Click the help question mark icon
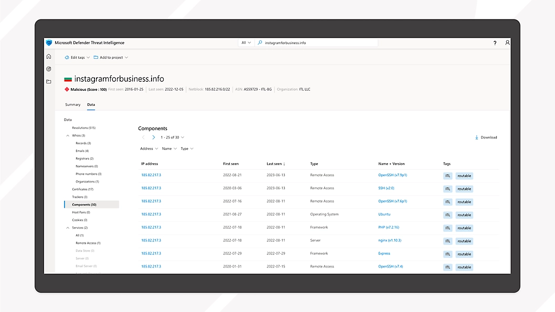This screenshot has height=312, width=555. (x=495, y=43)
